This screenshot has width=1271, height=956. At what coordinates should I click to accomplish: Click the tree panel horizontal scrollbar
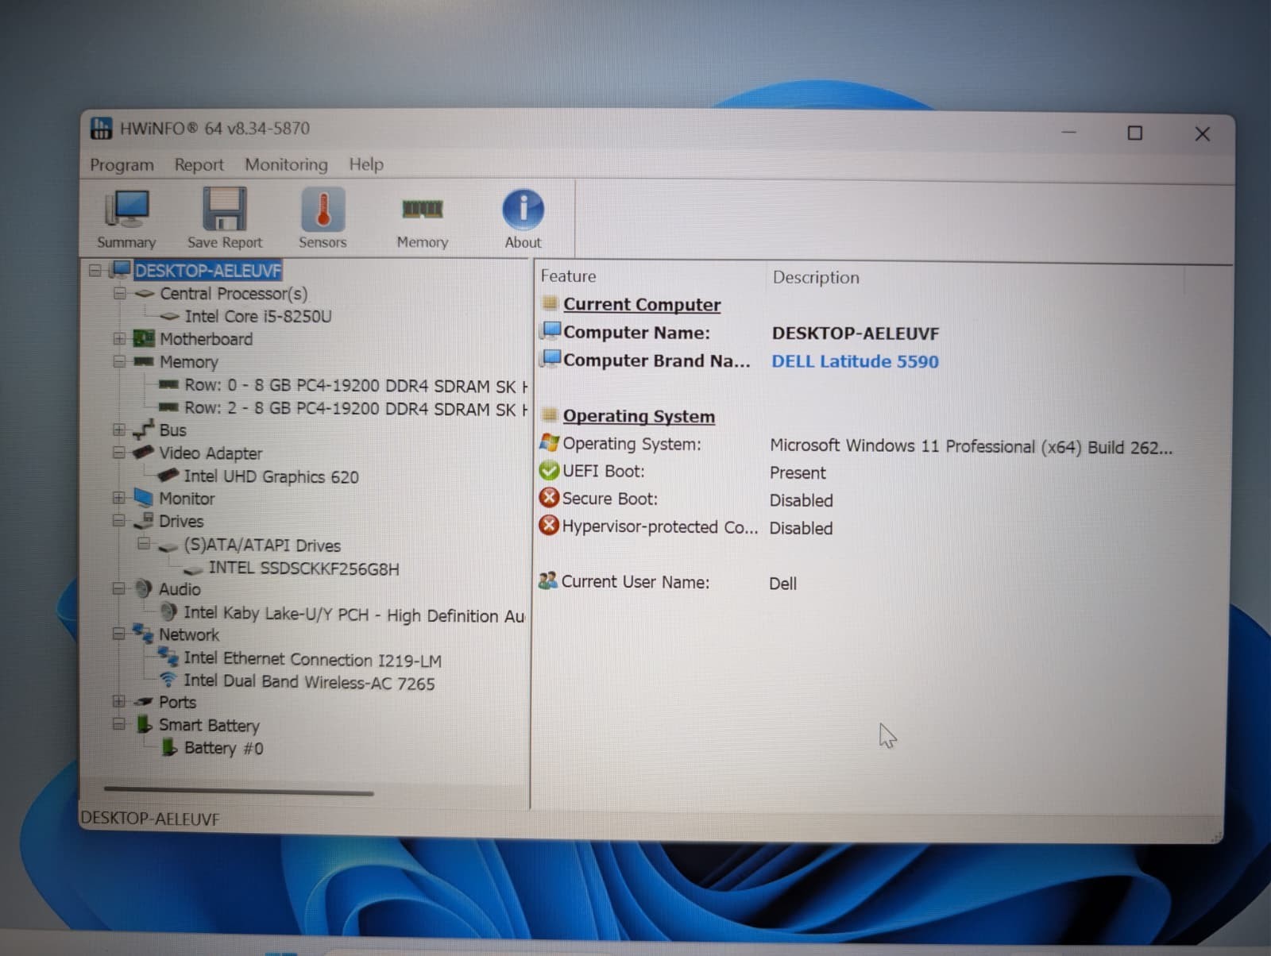coord(238,792)
